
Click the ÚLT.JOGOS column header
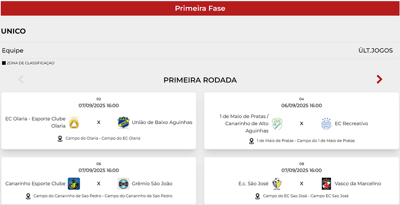375,51
